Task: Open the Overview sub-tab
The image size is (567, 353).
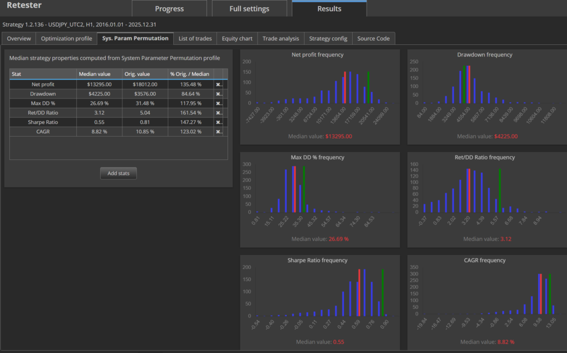Action: click(19, 38)
